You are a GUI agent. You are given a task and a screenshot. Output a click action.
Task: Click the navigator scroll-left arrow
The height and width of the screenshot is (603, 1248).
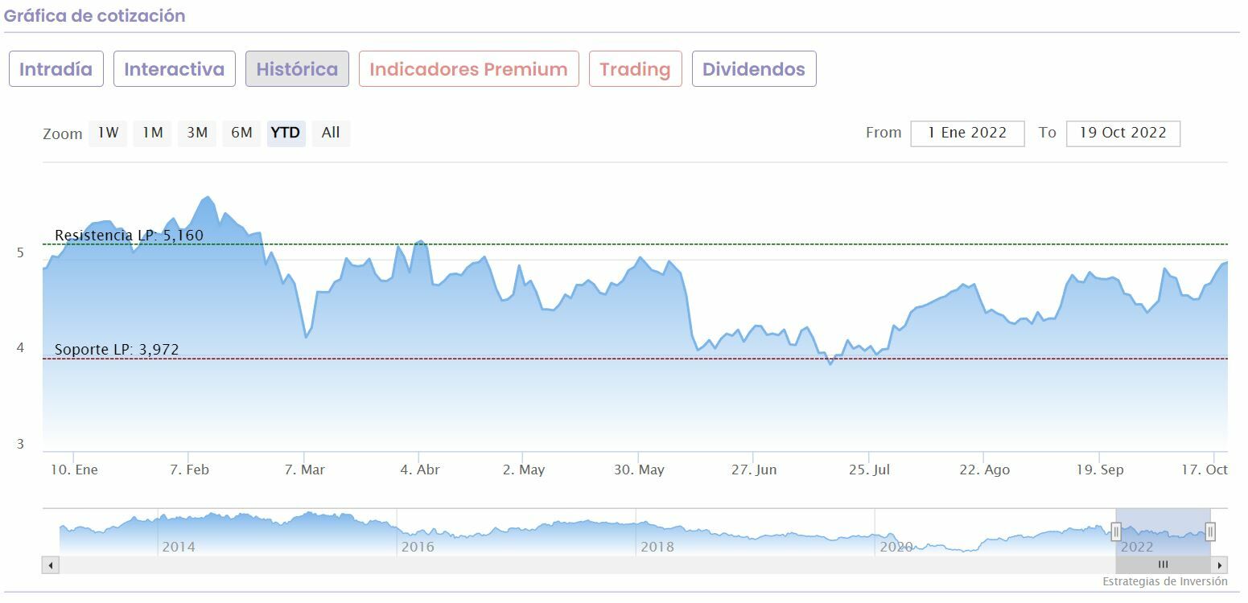pos(51,565)
